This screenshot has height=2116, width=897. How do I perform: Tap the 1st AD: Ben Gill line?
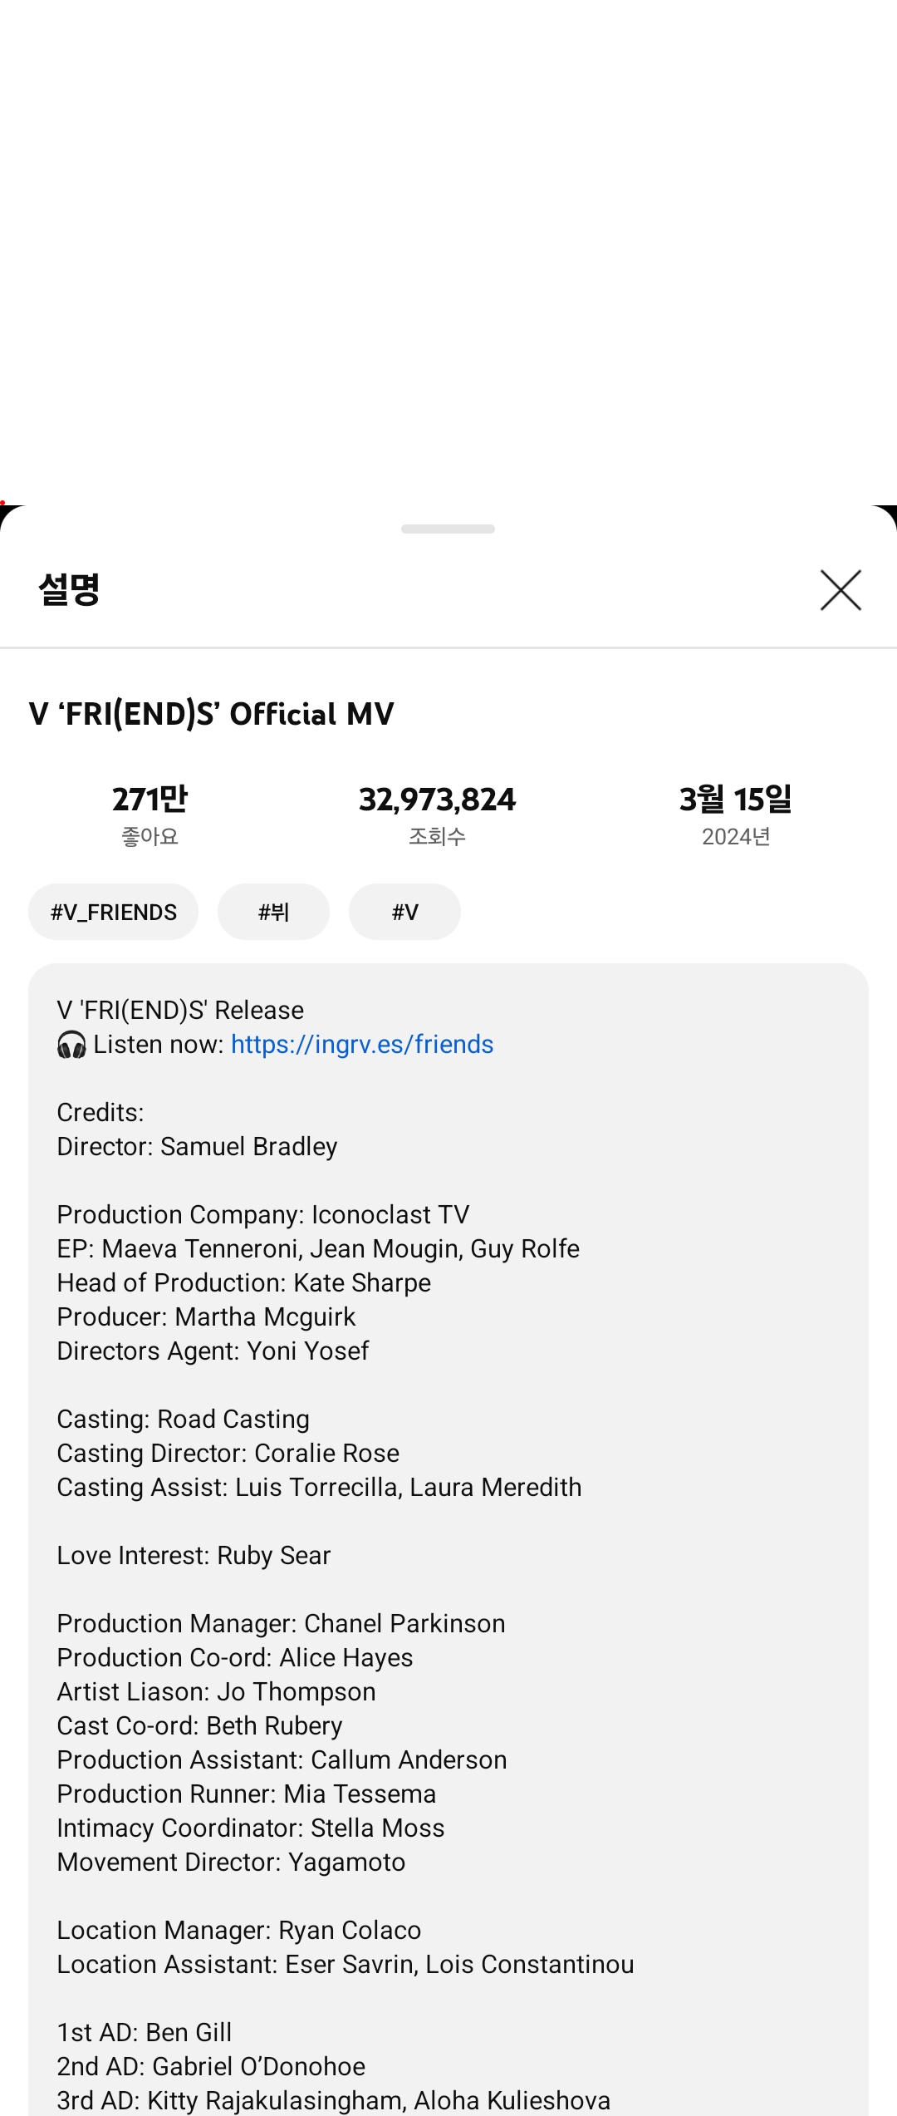tap(145, 2032)
